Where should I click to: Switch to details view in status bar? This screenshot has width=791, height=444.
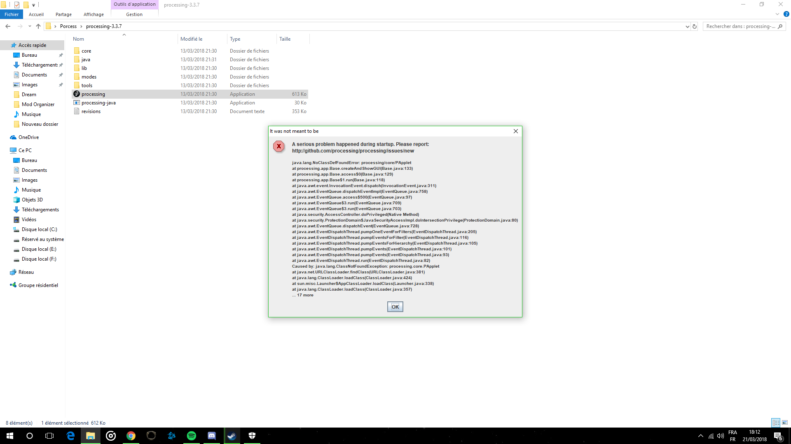pyautogui.click(x=775, y=423)
